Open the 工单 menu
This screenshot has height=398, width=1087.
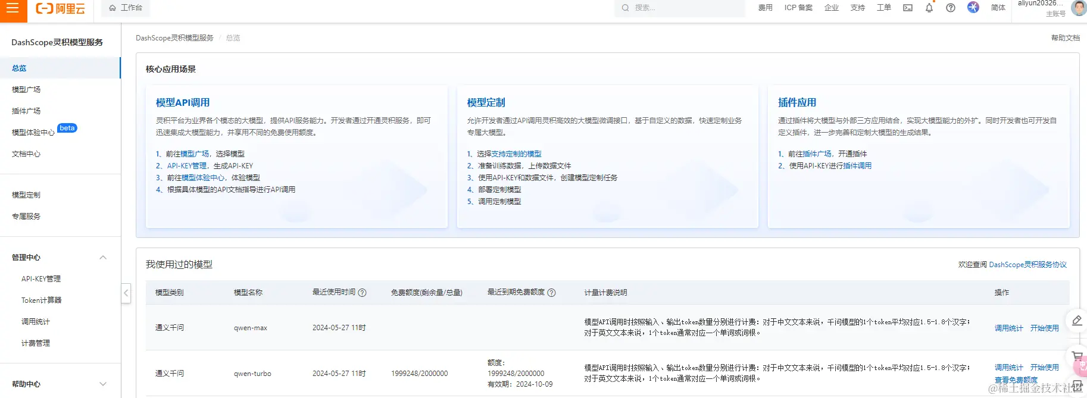tap(884, 8)
